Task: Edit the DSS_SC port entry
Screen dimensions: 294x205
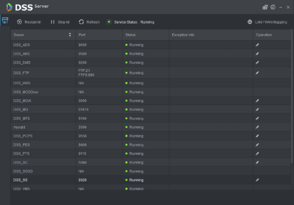Action: 257,162
